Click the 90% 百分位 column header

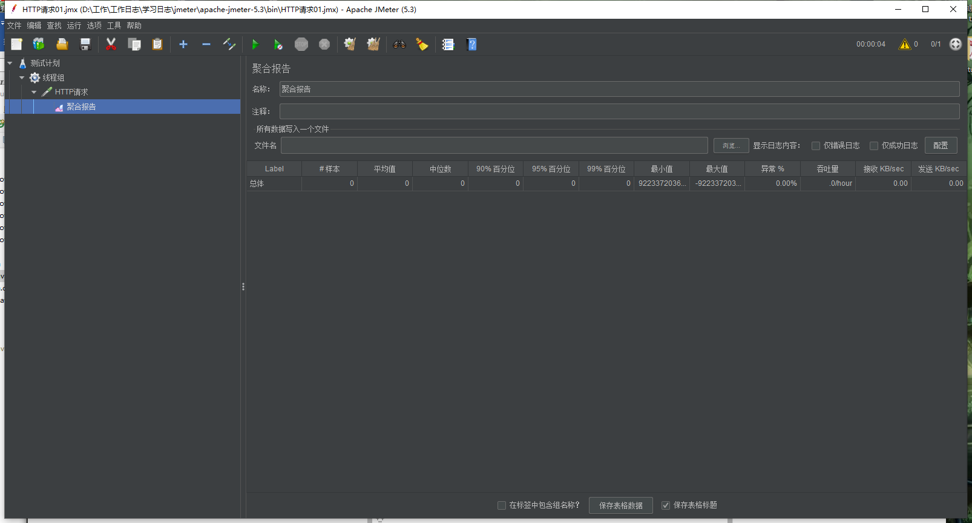496,169
